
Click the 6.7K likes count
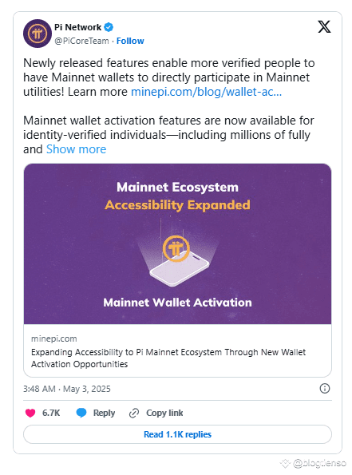coord(51,413)
